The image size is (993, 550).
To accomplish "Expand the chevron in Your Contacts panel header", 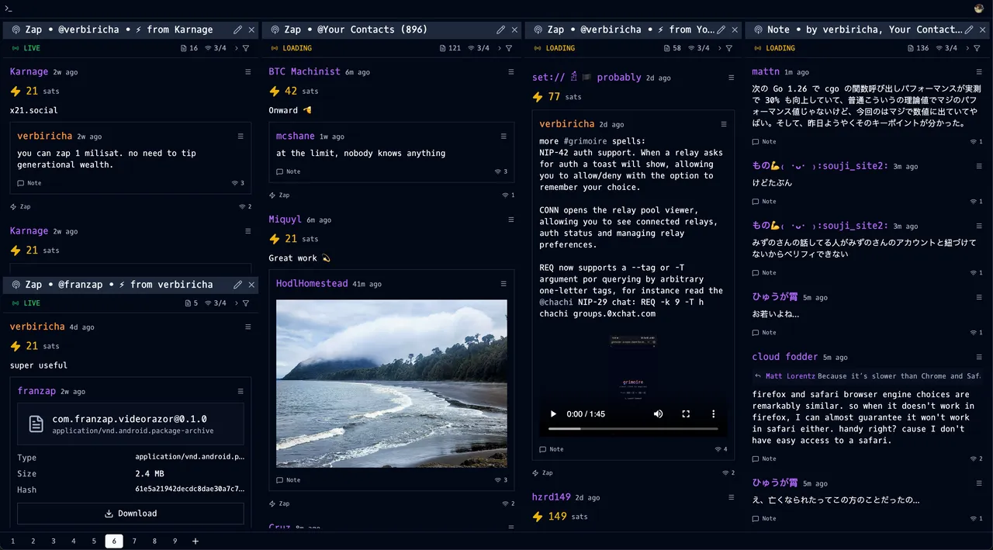I will (497, 48).
